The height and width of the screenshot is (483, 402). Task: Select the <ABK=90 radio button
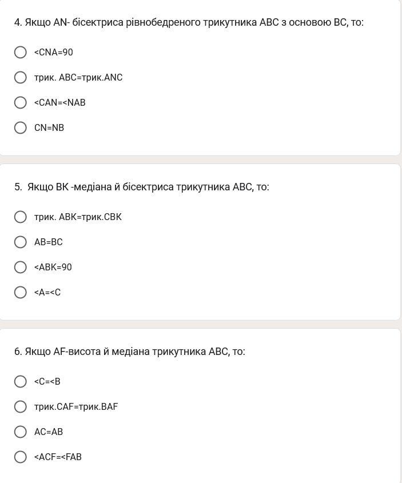pyautogui.click(x=21, y=267)
